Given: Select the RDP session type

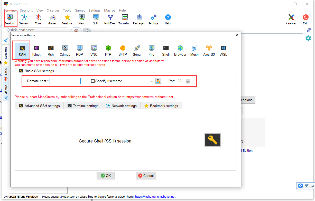Looking at the screenshot, I should (x=79, y=51).
